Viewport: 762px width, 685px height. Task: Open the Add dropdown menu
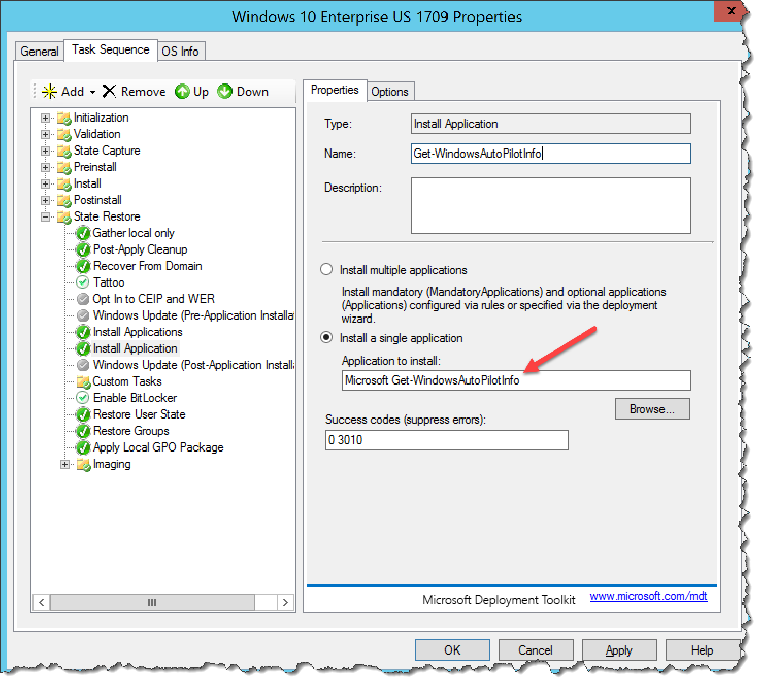pos(92,91)
